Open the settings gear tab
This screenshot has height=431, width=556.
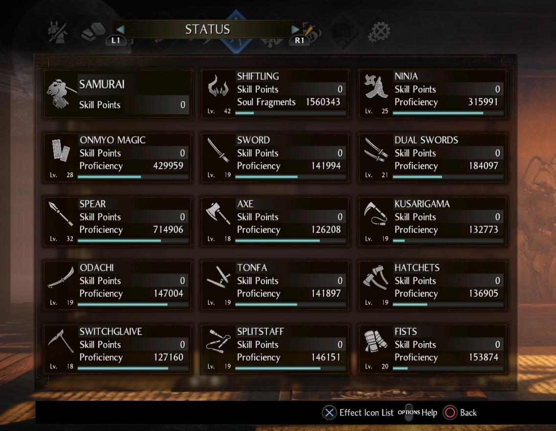click(x=378, y=32)
